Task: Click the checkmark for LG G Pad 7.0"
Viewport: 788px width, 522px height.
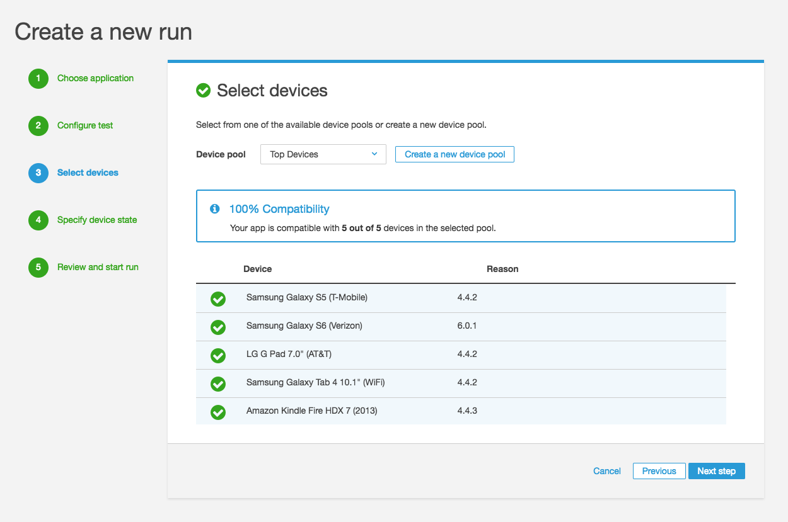Action: tap(217, 356)
